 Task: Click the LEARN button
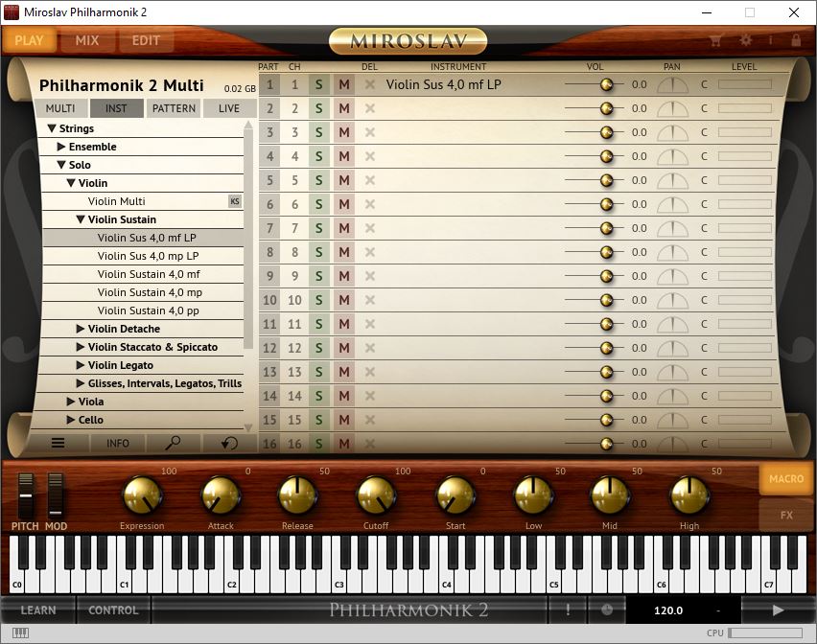coord(38,609)
